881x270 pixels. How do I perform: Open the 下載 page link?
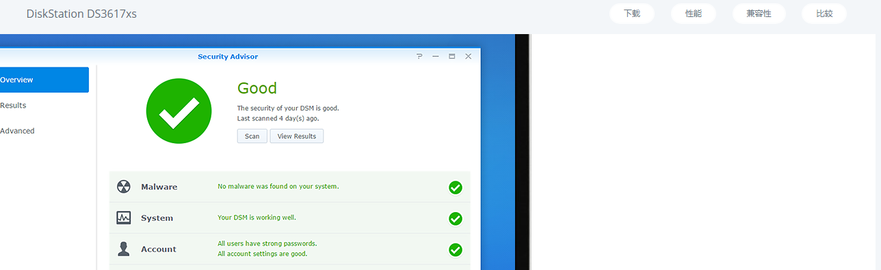[632, 14]
